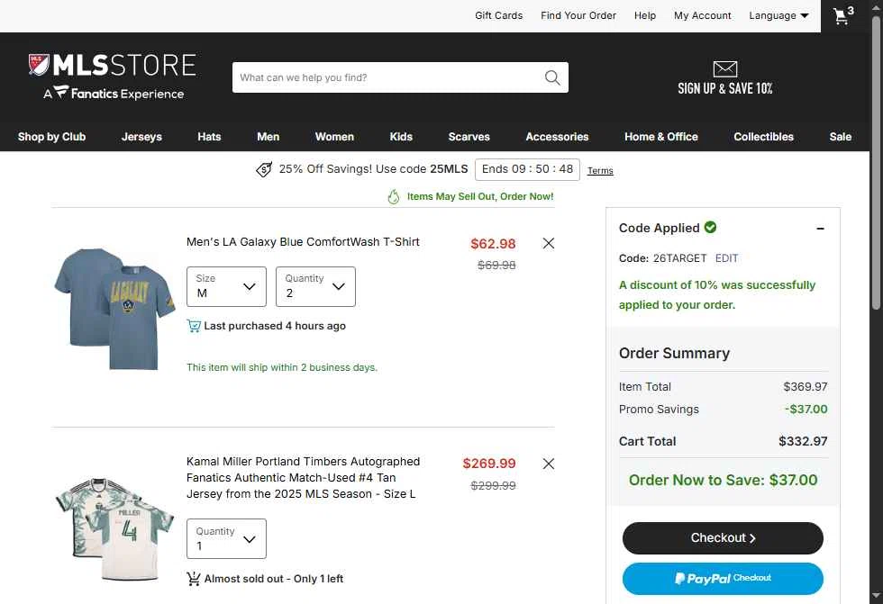The width and height of the screenshot is (883, 604).
Task: Click the LA Galaxy T-Shirt thumbnail
Action: 115,308
